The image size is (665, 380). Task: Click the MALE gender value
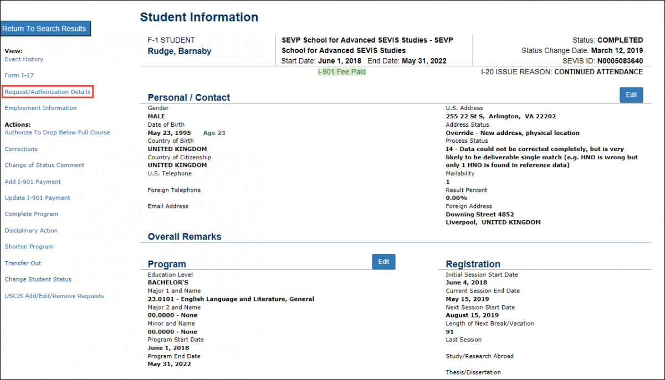pos(156,117)
